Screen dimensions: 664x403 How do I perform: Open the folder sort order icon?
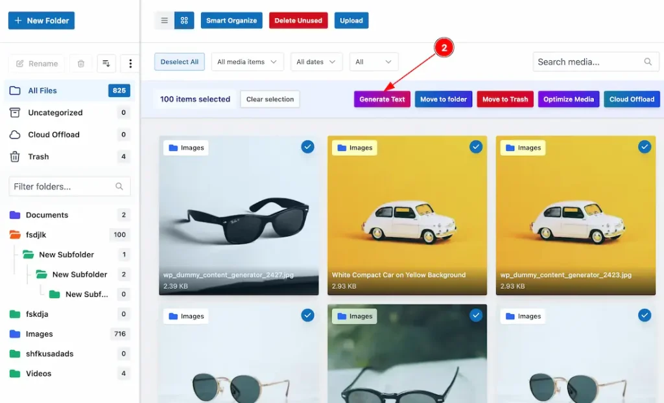pyautogui.click(x=106, y=63)
